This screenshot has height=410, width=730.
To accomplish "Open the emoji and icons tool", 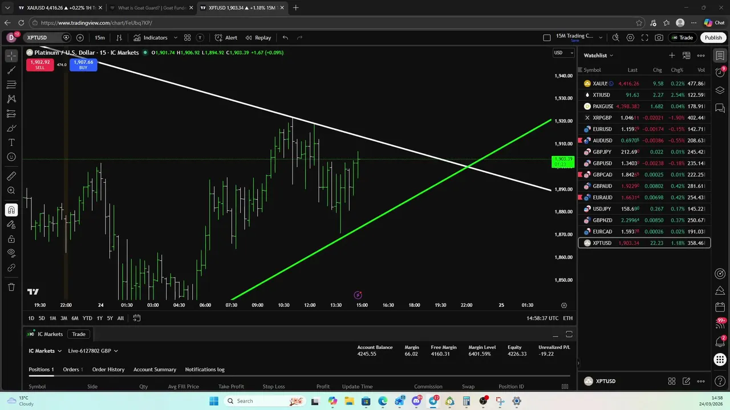I will [x=11, y=157].
